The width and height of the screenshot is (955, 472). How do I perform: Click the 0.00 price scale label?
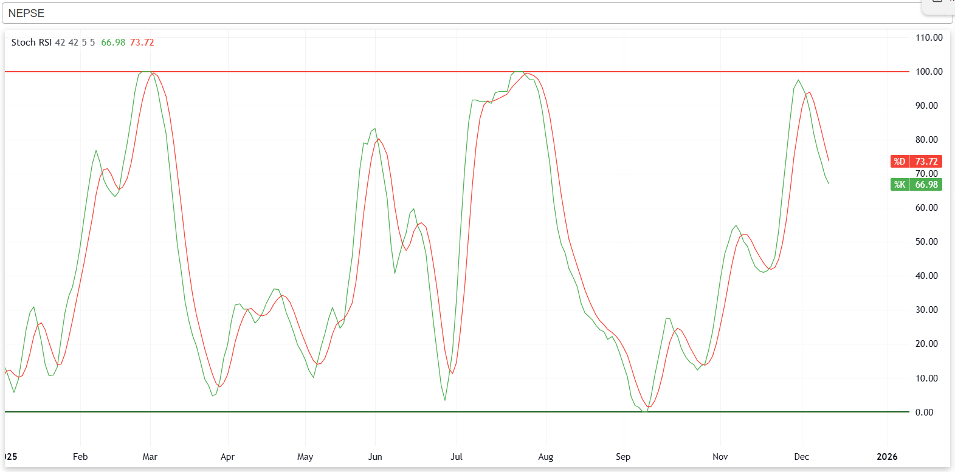tap(924, 412)
